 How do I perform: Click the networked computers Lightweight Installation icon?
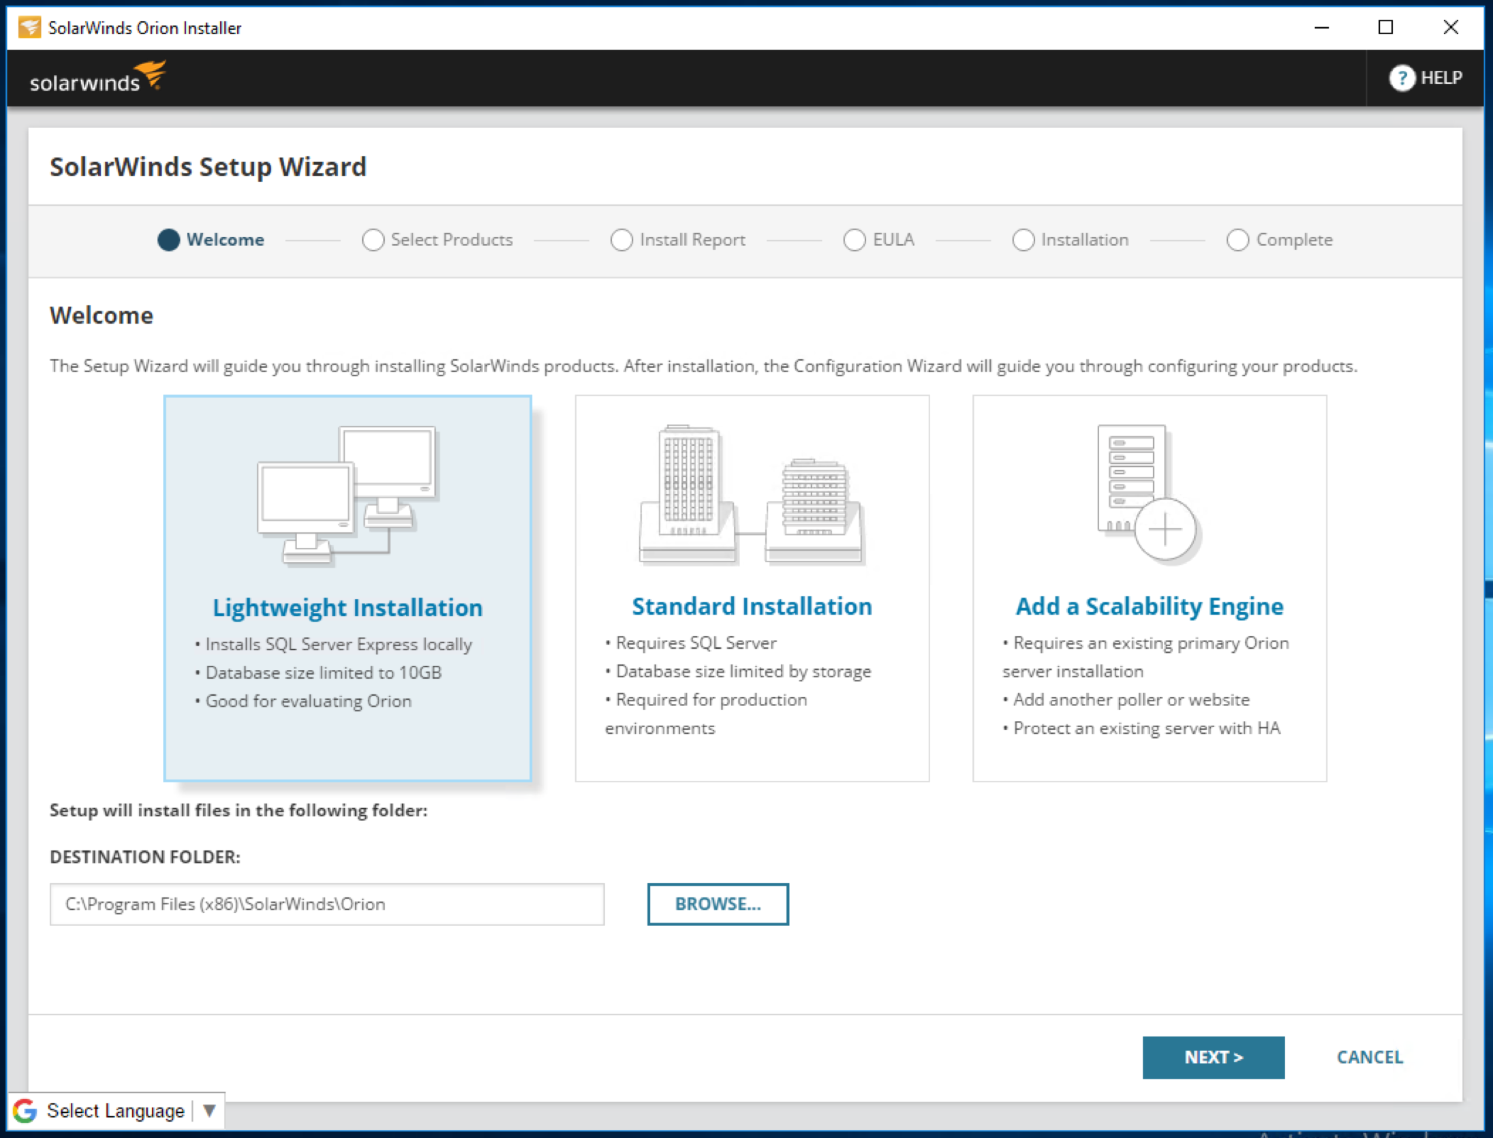[348, 495]
